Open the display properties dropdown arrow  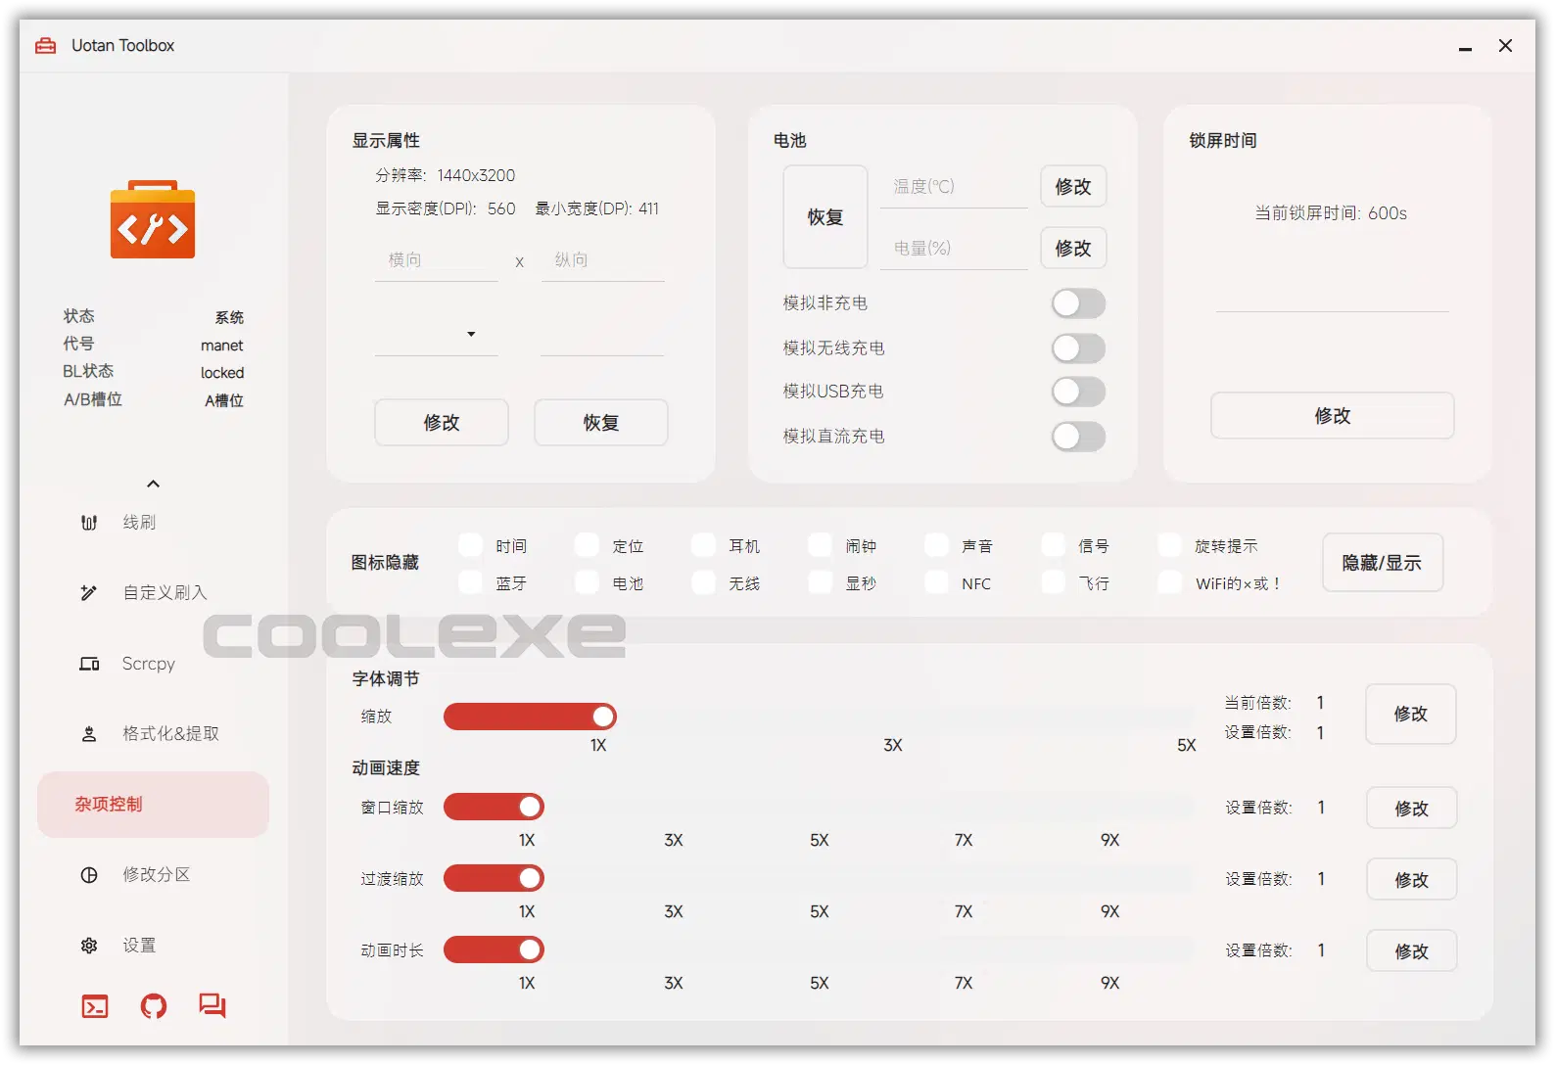tap(471, 335)
